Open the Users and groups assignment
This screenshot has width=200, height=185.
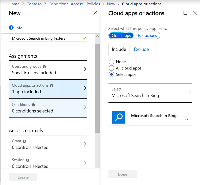(x=48, y=70)
